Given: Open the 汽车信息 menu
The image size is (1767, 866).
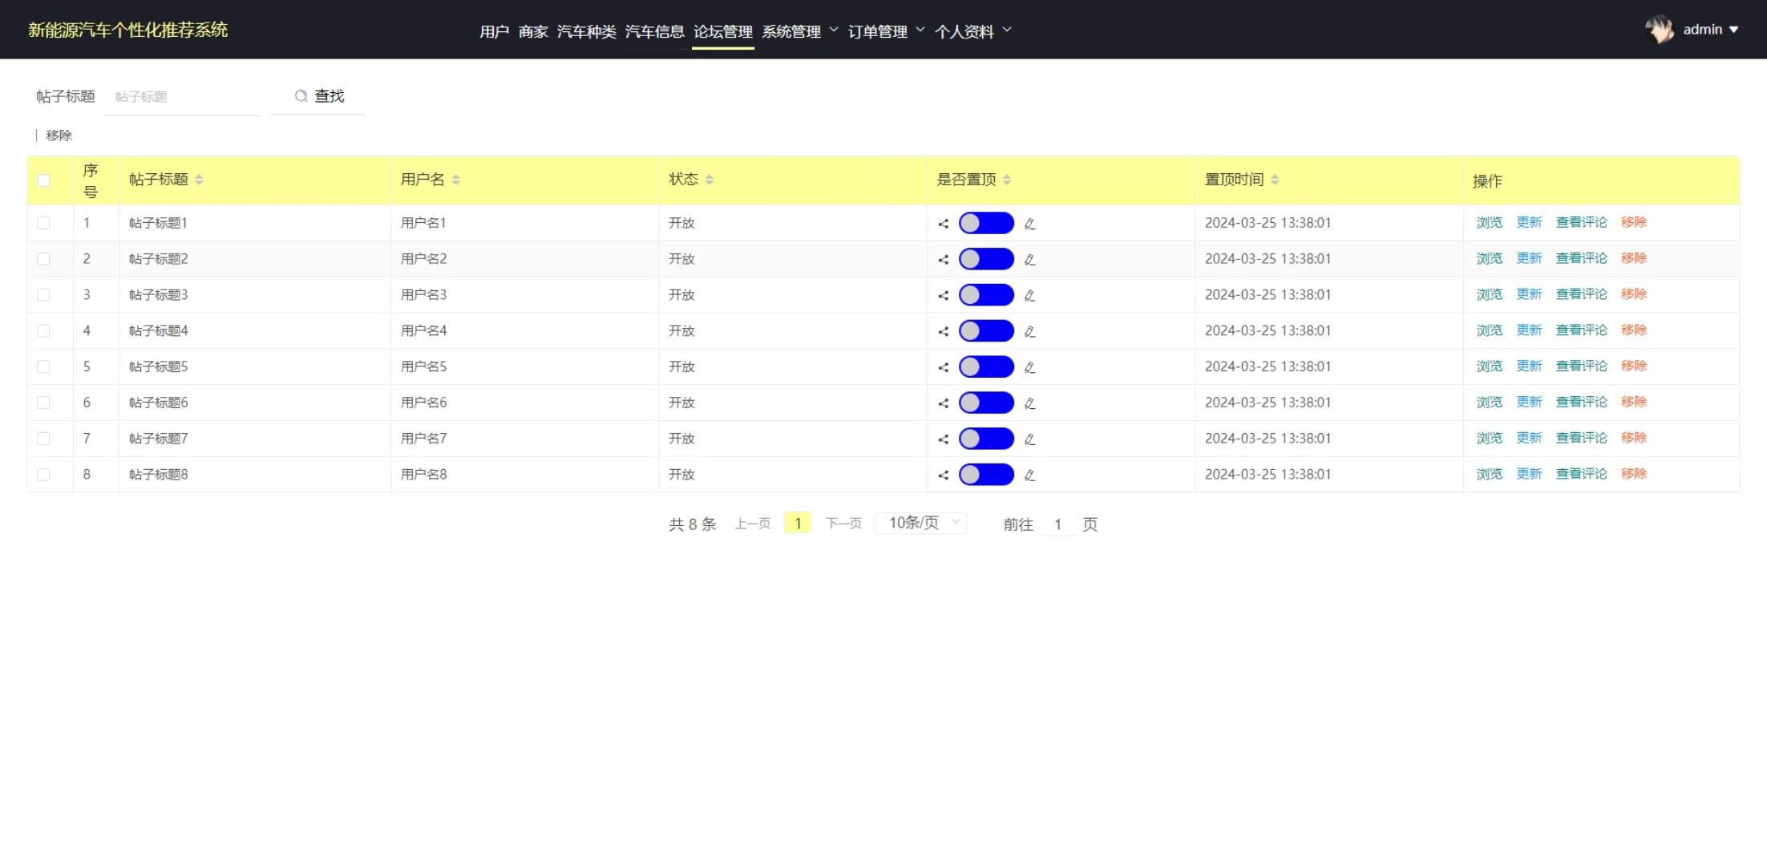Looking at the screenshot, I should [655, 31].
